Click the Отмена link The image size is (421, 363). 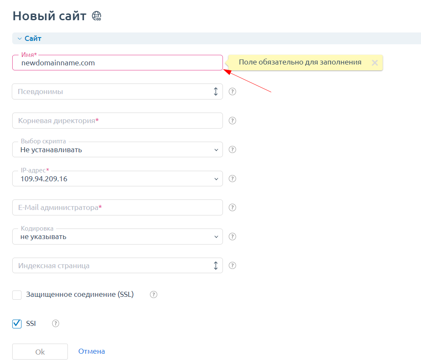coord(91,351)
